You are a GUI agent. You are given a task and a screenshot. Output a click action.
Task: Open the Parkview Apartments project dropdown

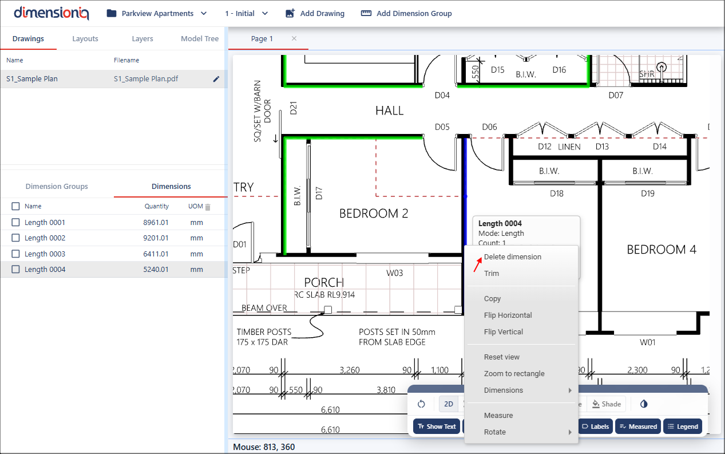point(157,13)
